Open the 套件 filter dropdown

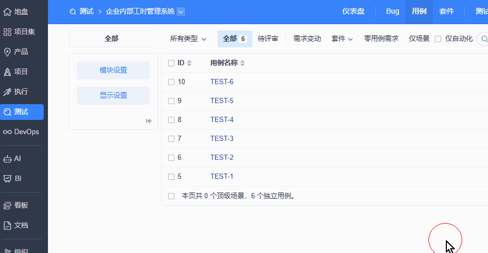tap(342, 39)
